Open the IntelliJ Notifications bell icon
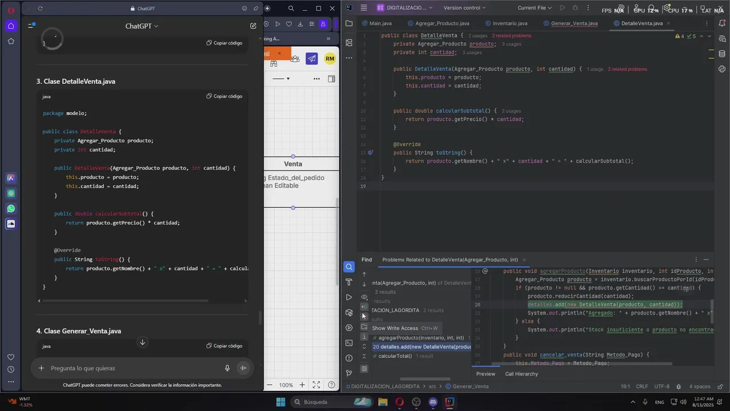The width and height of the screenshot is (730, 411). click(722, 23)
